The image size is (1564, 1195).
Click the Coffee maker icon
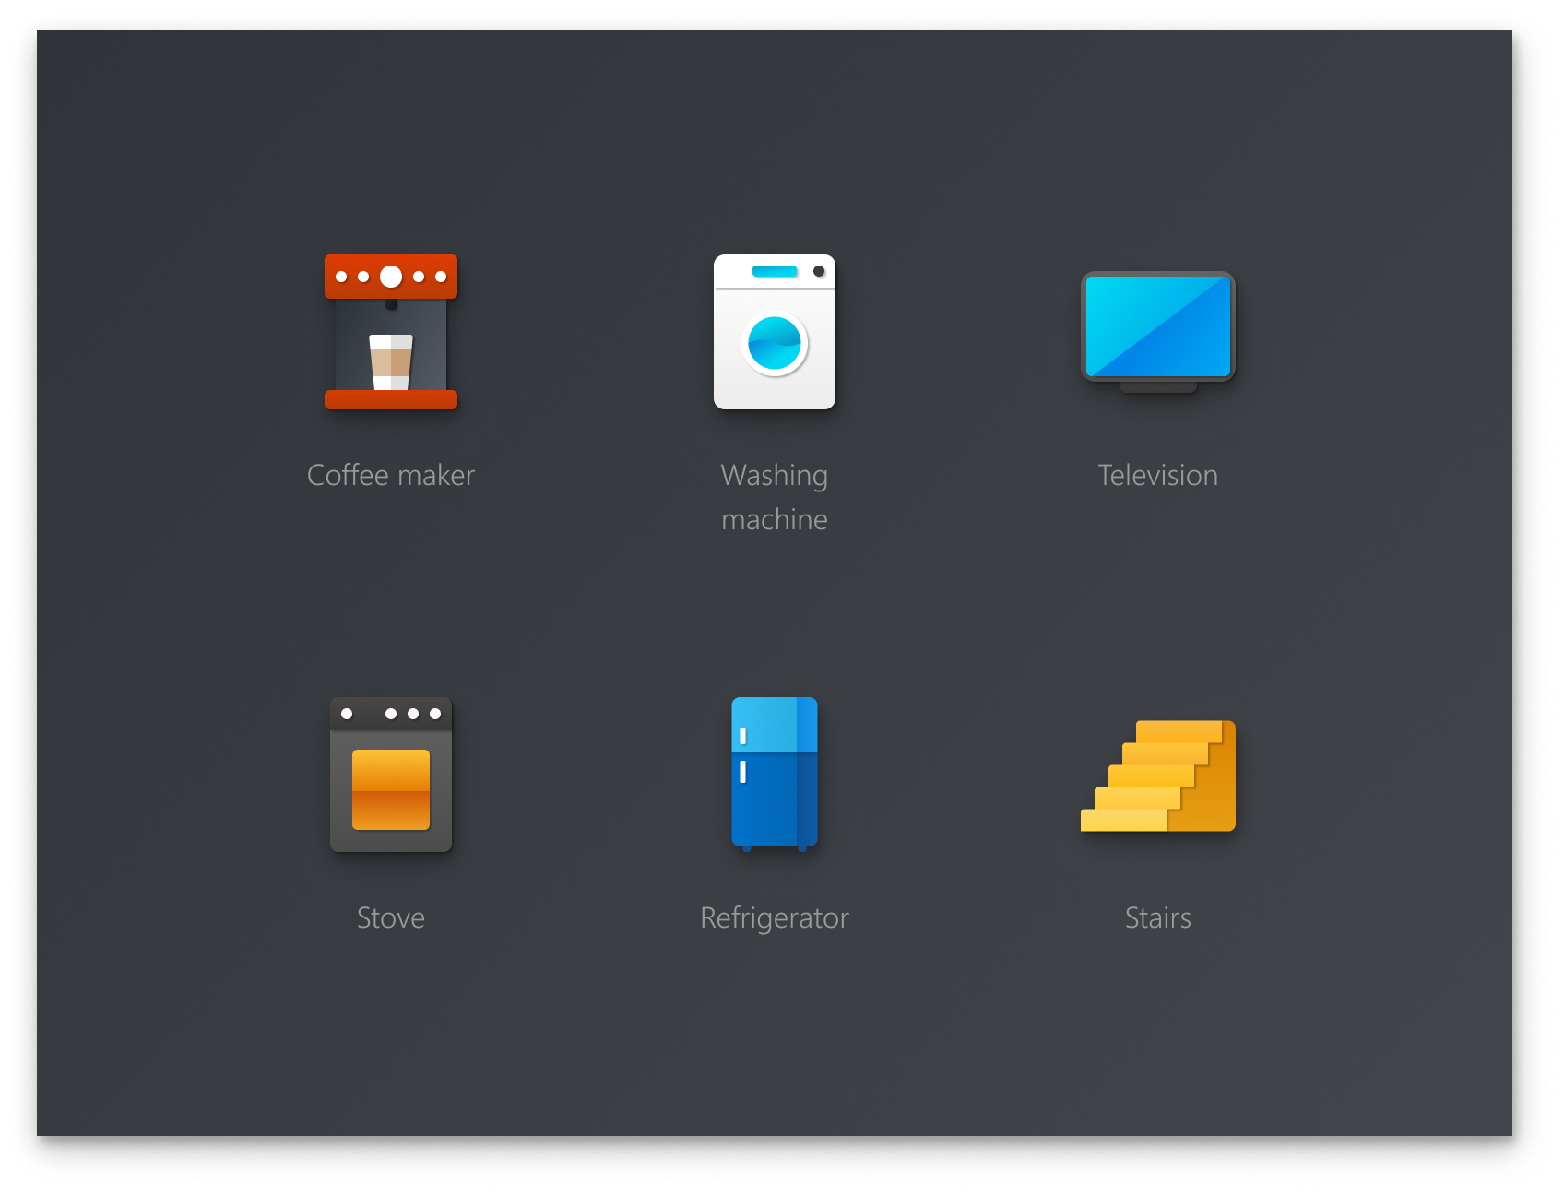coord(391,332)
